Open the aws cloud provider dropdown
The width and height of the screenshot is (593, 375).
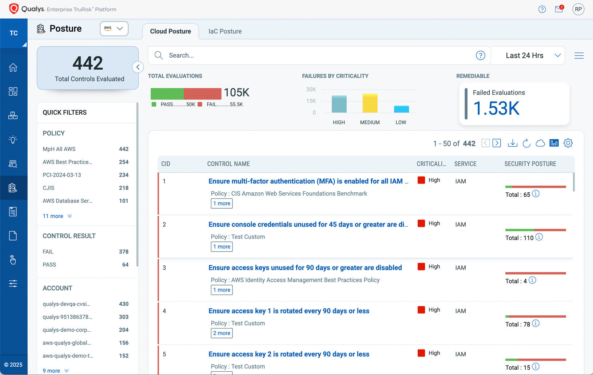point(114,28)
